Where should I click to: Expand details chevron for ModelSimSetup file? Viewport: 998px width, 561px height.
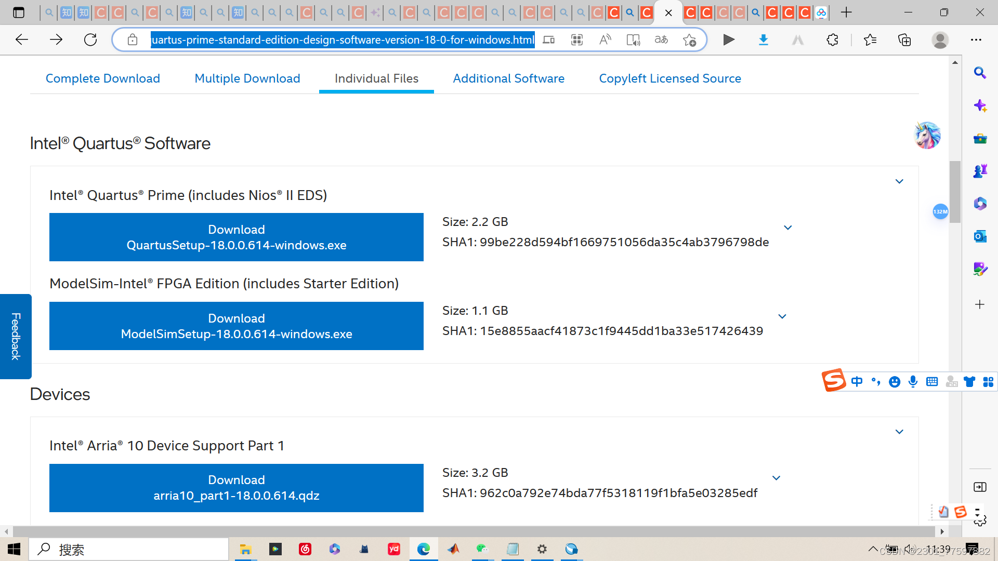pos(782,317)
